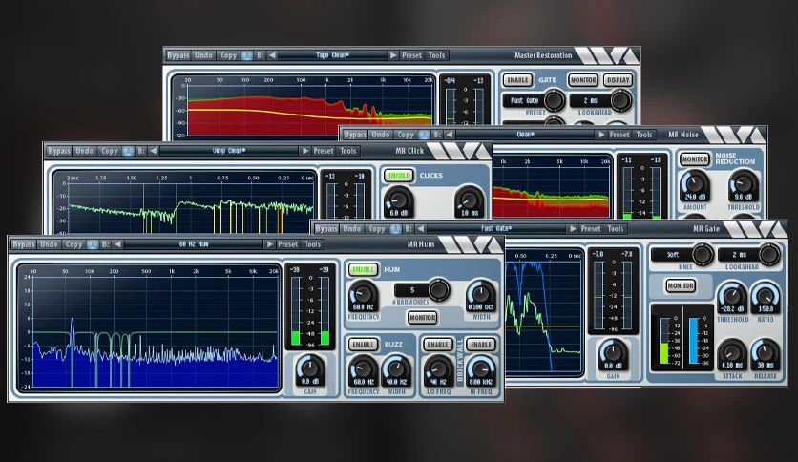This screenshot has height=462, width=798.
Task: Open the Preset menu in MR Click
Action: 324,151
